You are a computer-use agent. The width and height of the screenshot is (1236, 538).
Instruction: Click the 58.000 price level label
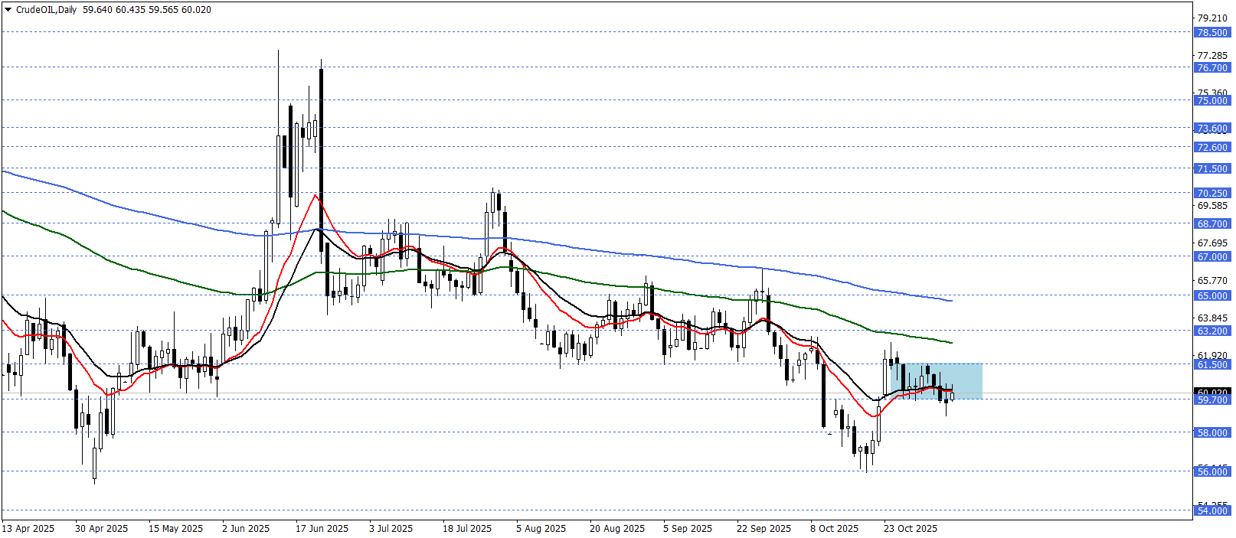click(1212, 433)
